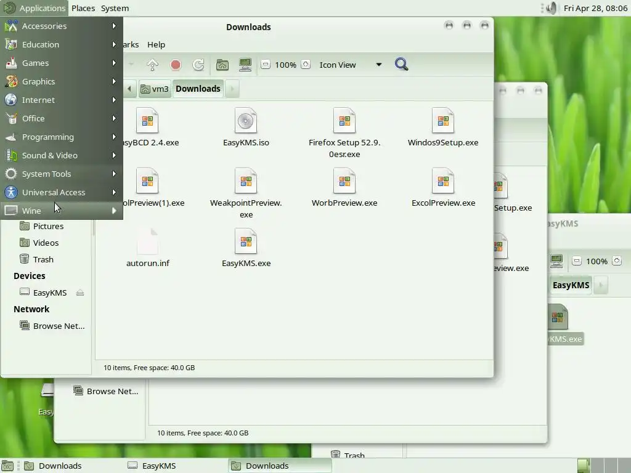The width and height of the screenshot is (631, 473).
Task: Click Browse Net... in the background window
Action: [x=112, y=391]
